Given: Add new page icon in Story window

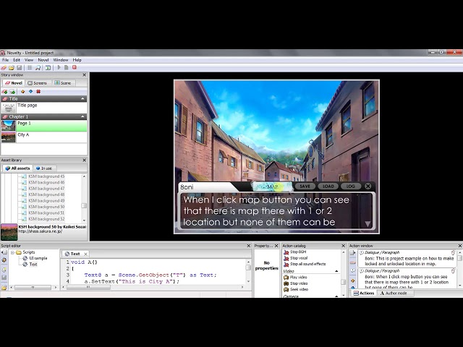Looking at the screenshot, I should [x=12, y=92].
